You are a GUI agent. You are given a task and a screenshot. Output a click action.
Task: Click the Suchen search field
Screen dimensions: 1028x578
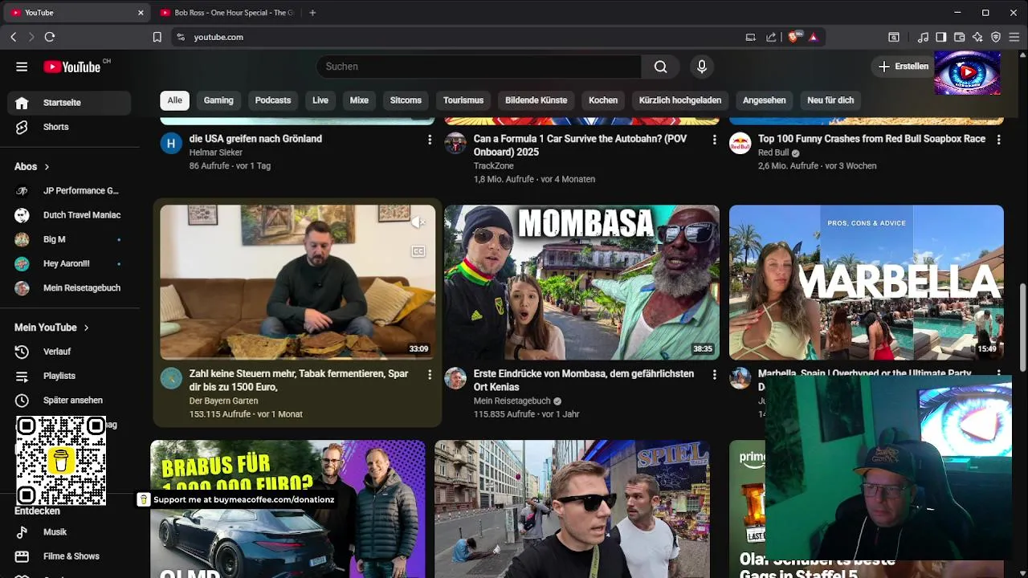479,67
